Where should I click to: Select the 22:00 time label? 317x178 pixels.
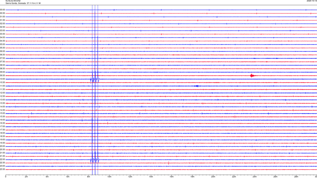[x=3, y=160]
